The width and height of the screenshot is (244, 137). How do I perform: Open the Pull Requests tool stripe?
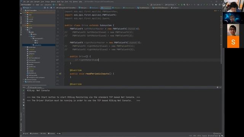[21, 31]
